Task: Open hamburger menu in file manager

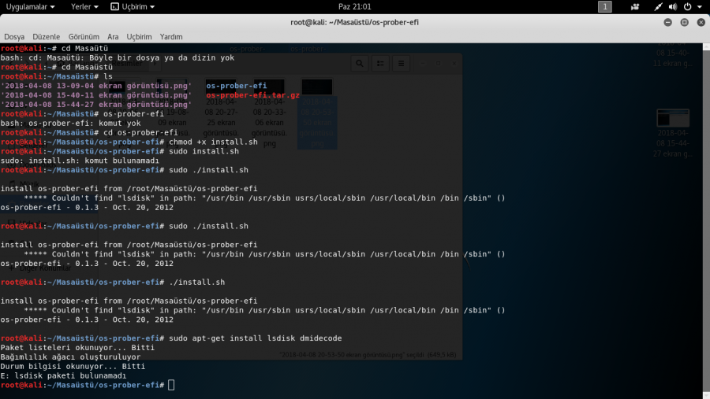Action: [402, 64]
